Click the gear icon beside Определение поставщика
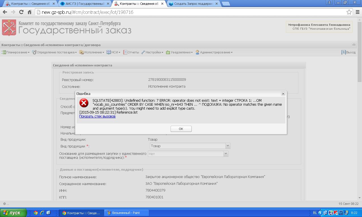362x217 pixels. pos(34,52)
